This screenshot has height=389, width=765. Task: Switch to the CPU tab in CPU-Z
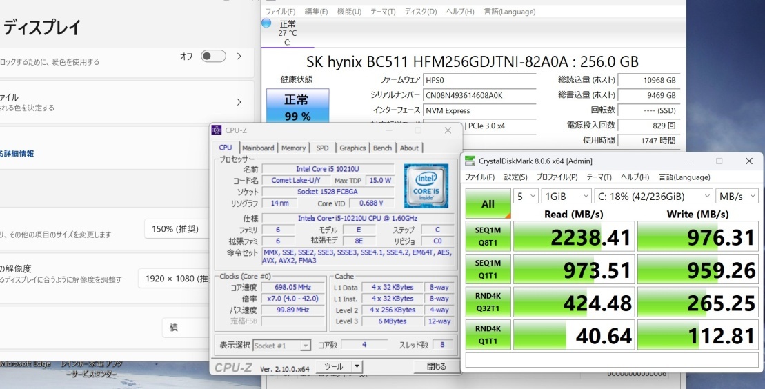click(226, 148)
